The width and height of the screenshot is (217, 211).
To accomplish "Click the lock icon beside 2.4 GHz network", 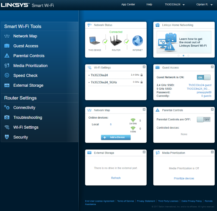I will coord(142,75).
